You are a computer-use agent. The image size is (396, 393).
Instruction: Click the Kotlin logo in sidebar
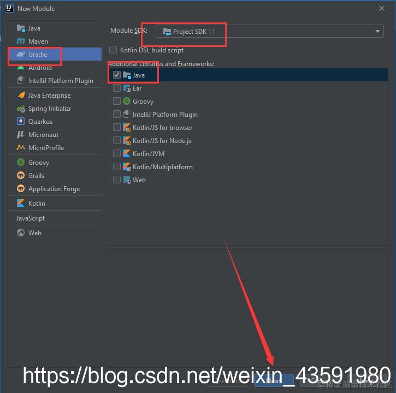pyautogui.click(x=21, y=203)
